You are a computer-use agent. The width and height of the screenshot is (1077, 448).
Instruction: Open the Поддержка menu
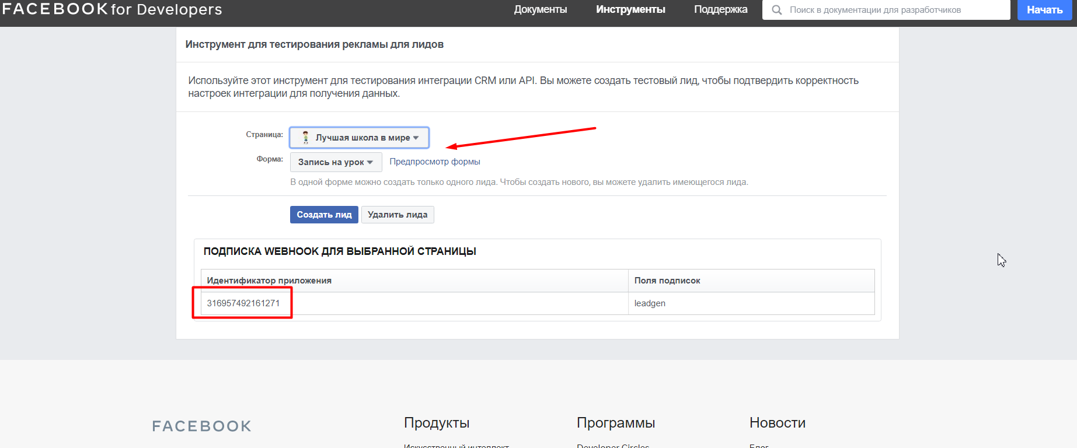[720, 10]
